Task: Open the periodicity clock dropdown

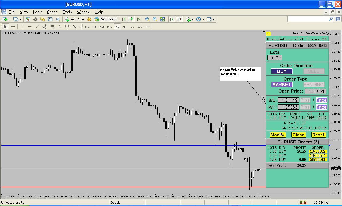Action: pos(203,19)
